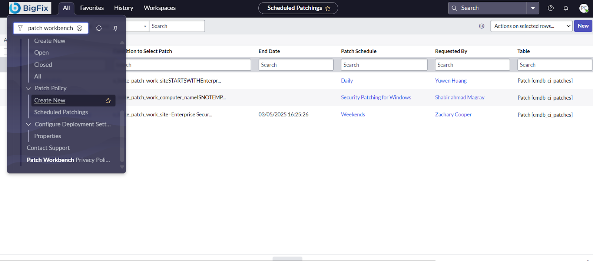Open list personalization gear icon
Viewport: 593px width, 261px height.
pyautogui.click(x=481, y=26)
